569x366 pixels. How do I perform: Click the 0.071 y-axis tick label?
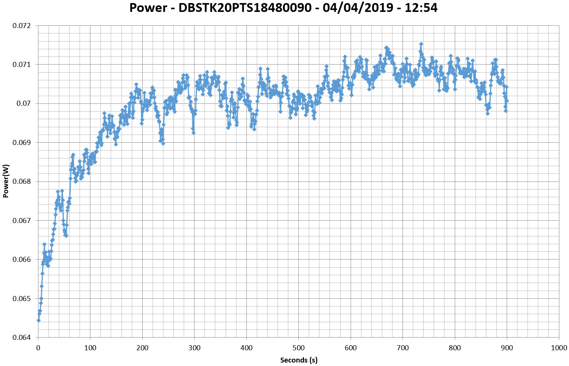[x=22, y=65]
